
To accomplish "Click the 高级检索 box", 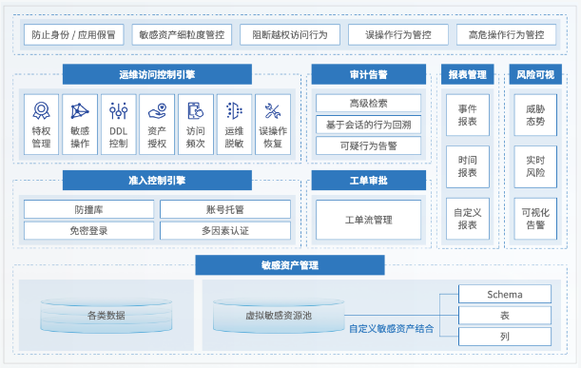I will 368,103.
